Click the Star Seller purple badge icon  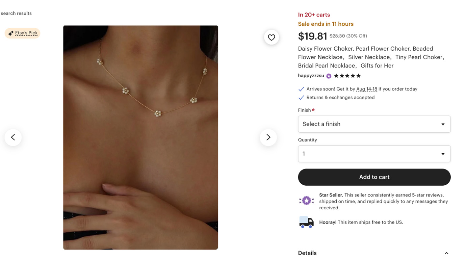(x=306, y=200)
